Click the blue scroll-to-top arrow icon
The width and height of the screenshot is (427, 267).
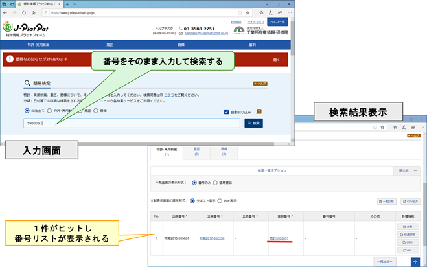[415, 261]
